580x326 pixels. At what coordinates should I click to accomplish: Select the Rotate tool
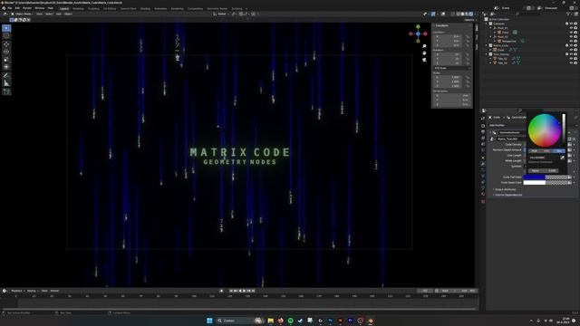coord(6,52)
